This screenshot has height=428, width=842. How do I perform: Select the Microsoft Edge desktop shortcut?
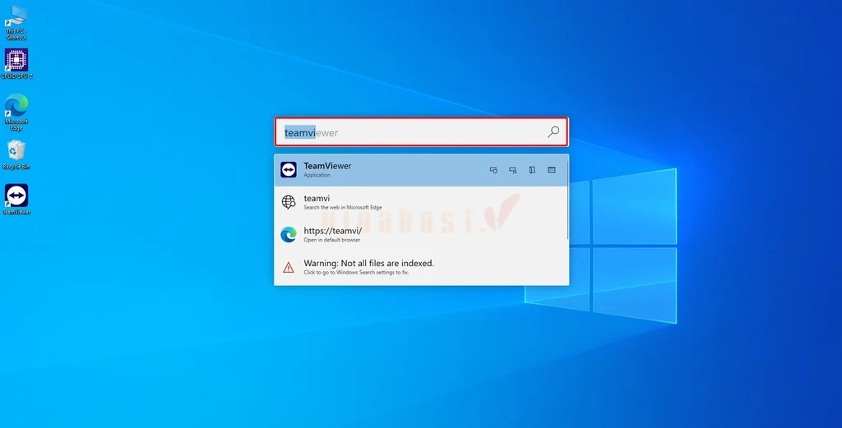[16, 112]
